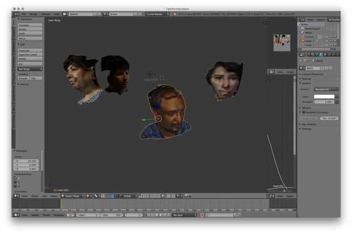Open the File menu

[23, 14]
